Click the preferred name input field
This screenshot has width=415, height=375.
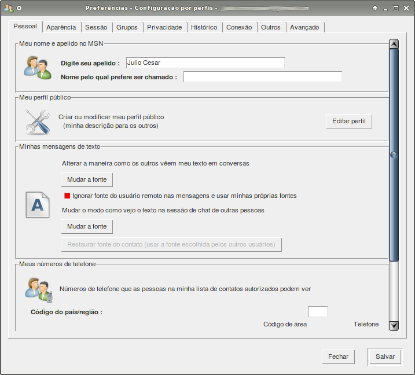[x=263, y=77]
